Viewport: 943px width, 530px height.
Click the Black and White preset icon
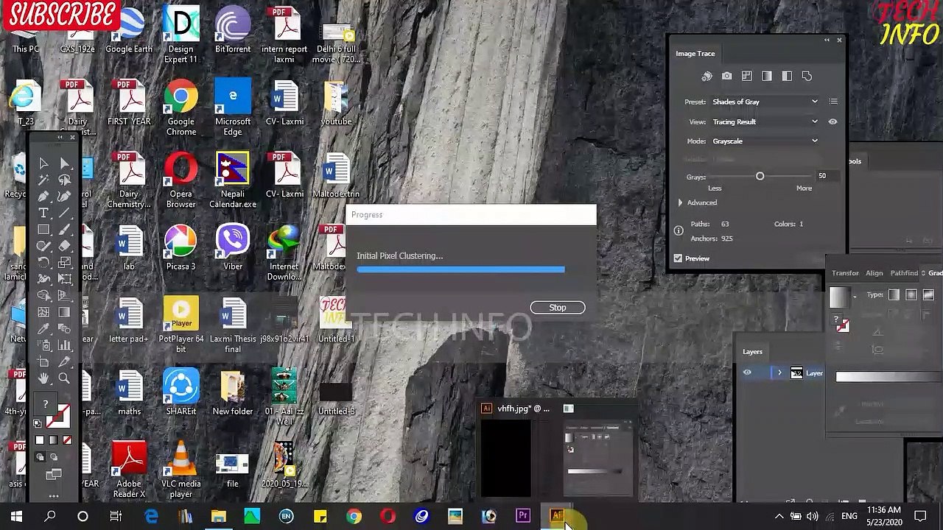787,76
